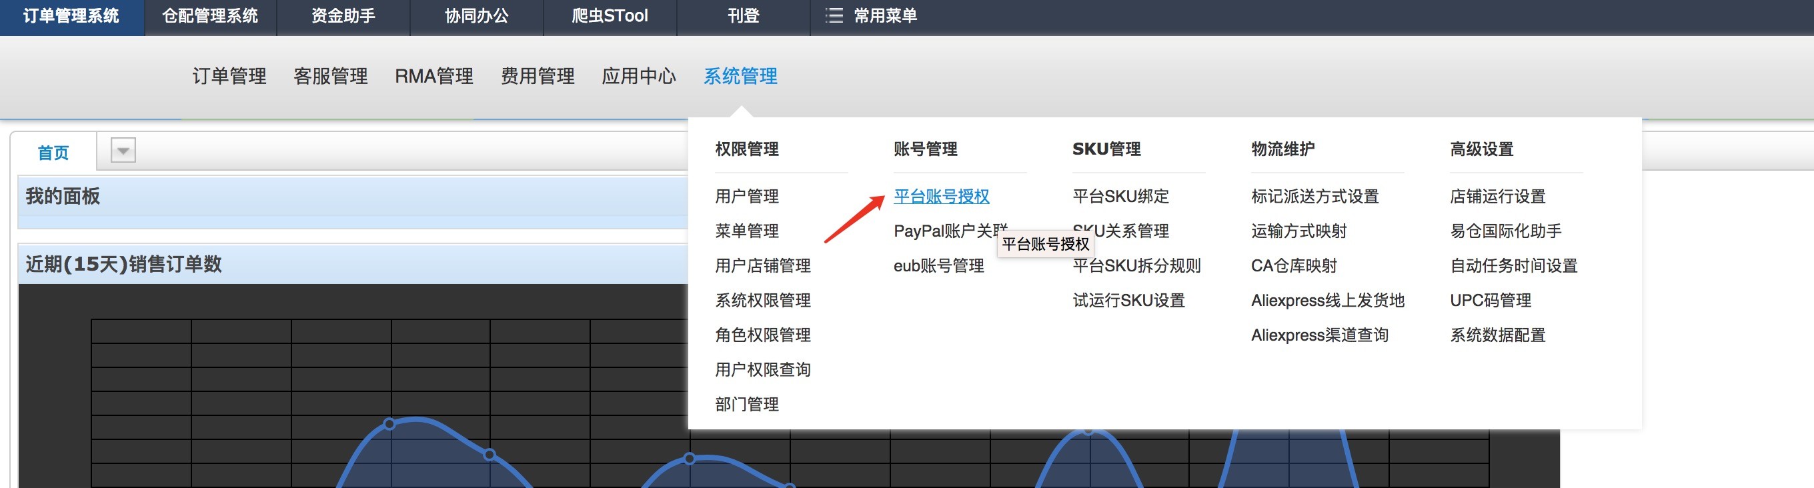The width and height of the screenshot is (1814, 488).
Task: Open 仓配管理系统 in the top bar
Action: point(210,15)
